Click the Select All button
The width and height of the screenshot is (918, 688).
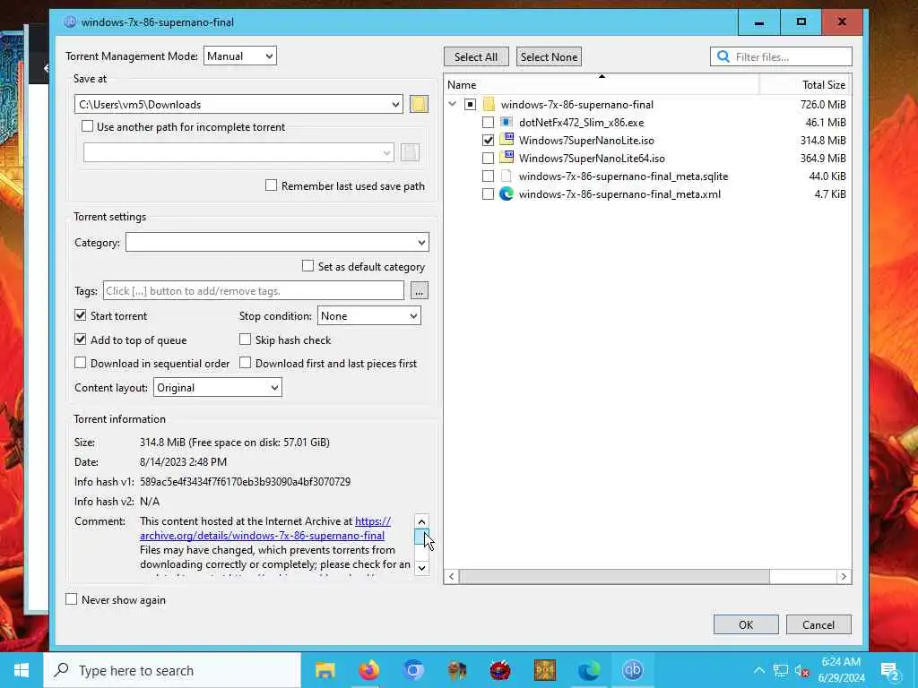(476, 56)
